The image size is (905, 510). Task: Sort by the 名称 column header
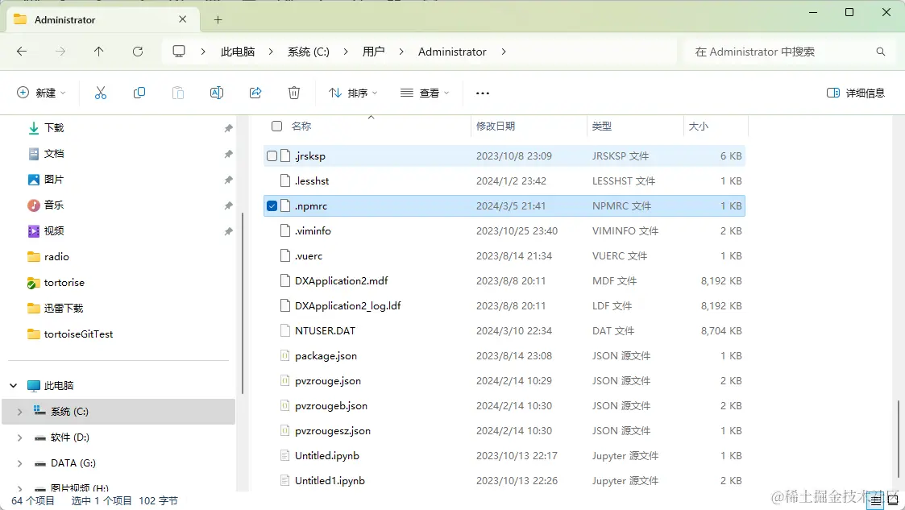click(x=301, y=126)
